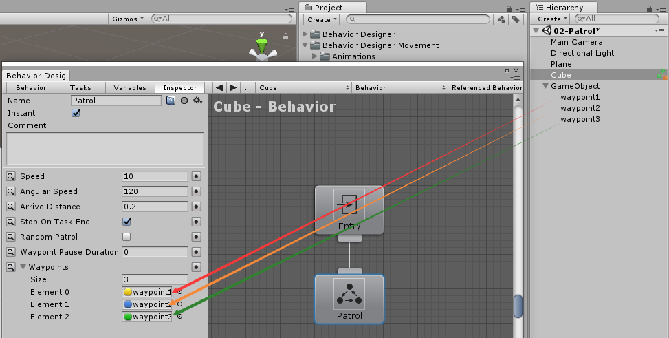669x338 pixels.
Task: Select the Entry node in the graph
Action: [349, 210]
